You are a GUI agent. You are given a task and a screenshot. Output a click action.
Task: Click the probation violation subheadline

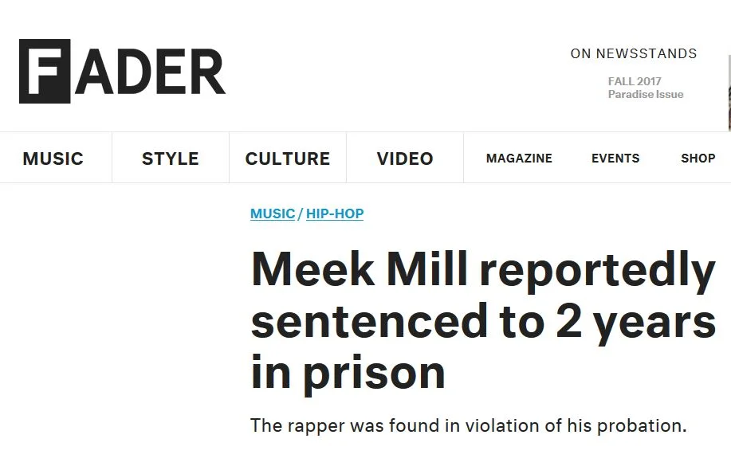(x=468, y=425)
